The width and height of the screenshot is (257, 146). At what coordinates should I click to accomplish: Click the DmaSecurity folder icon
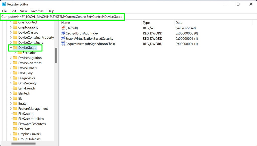coord(16,83)
